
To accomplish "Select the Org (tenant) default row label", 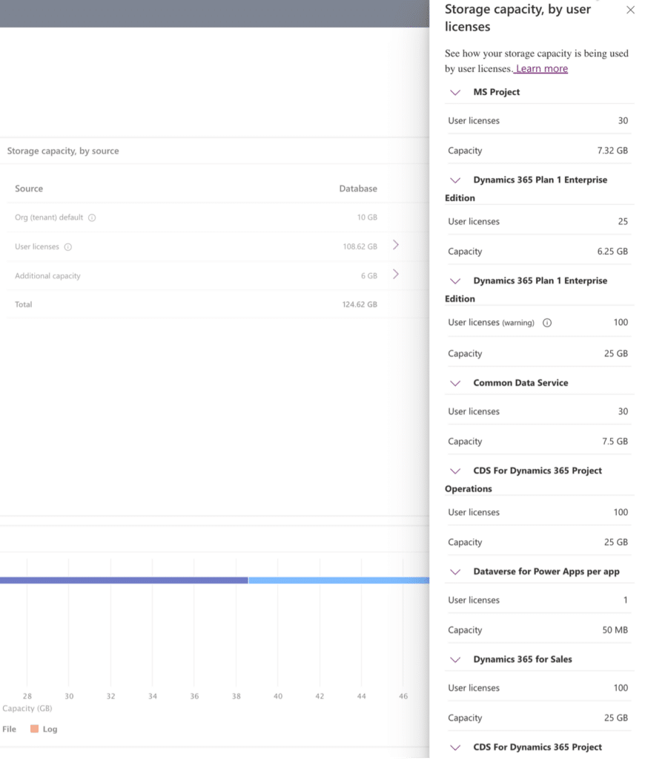I will tap(49, 217).
